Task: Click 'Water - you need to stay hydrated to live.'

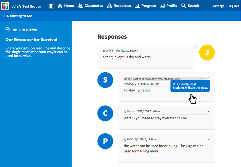Action: 156,118
